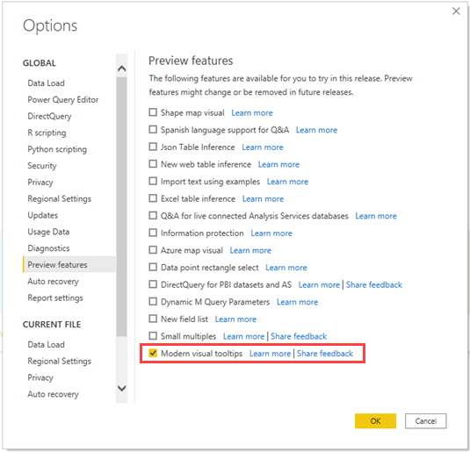Open global Regional Settings

pos(60,198)
